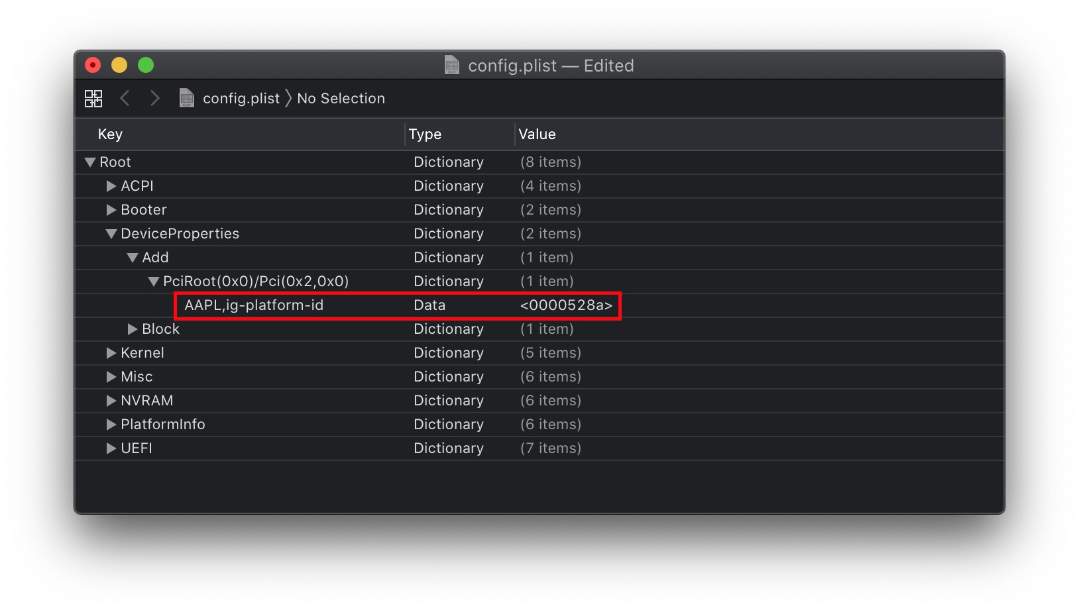Click config.plist in the breadcrumb path
1079x612 pixels.
pyautogui.click(x=241, y=98)
